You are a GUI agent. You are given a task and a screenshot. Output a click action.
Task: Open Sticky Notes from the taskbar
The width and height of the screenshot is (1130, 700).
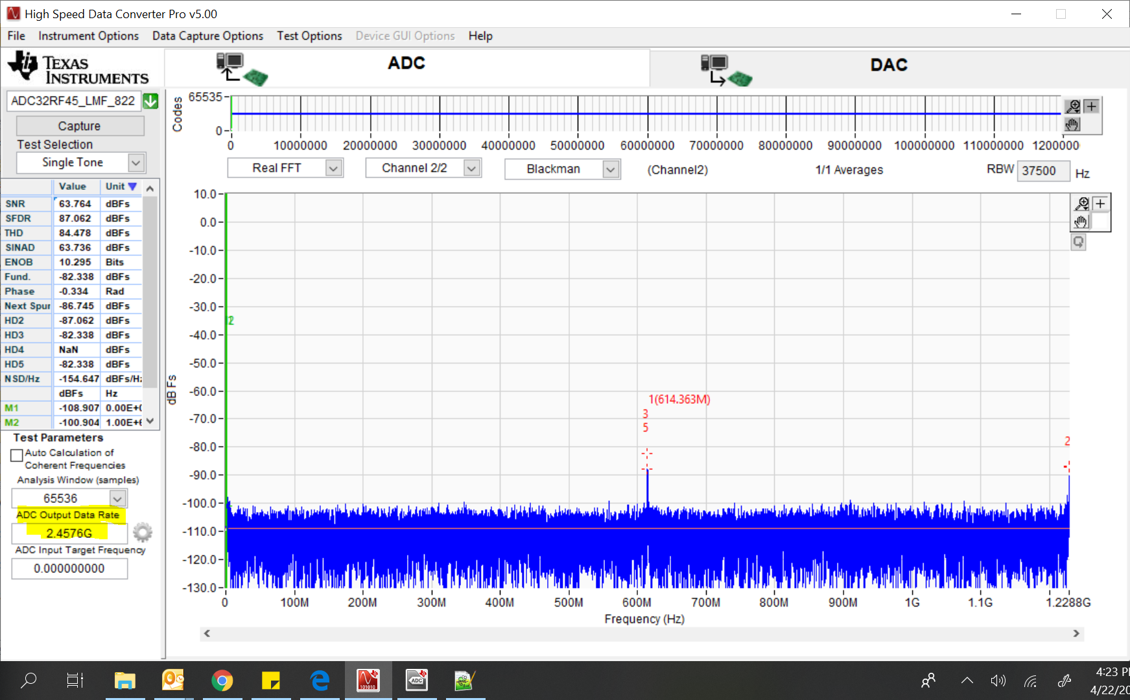[270, 681]
